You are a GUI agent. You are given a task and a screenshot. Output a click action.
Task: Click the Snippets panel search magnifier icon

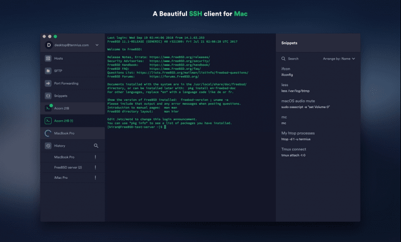(x=284, y=59)
